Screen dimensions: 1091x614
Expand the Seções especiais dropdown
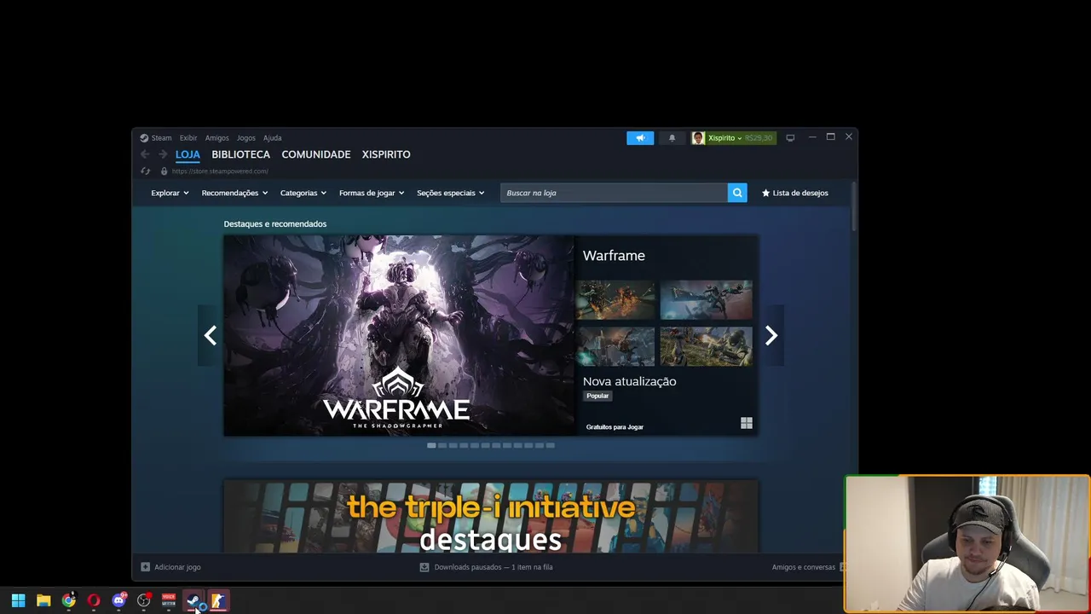click(x=451, y=193)
